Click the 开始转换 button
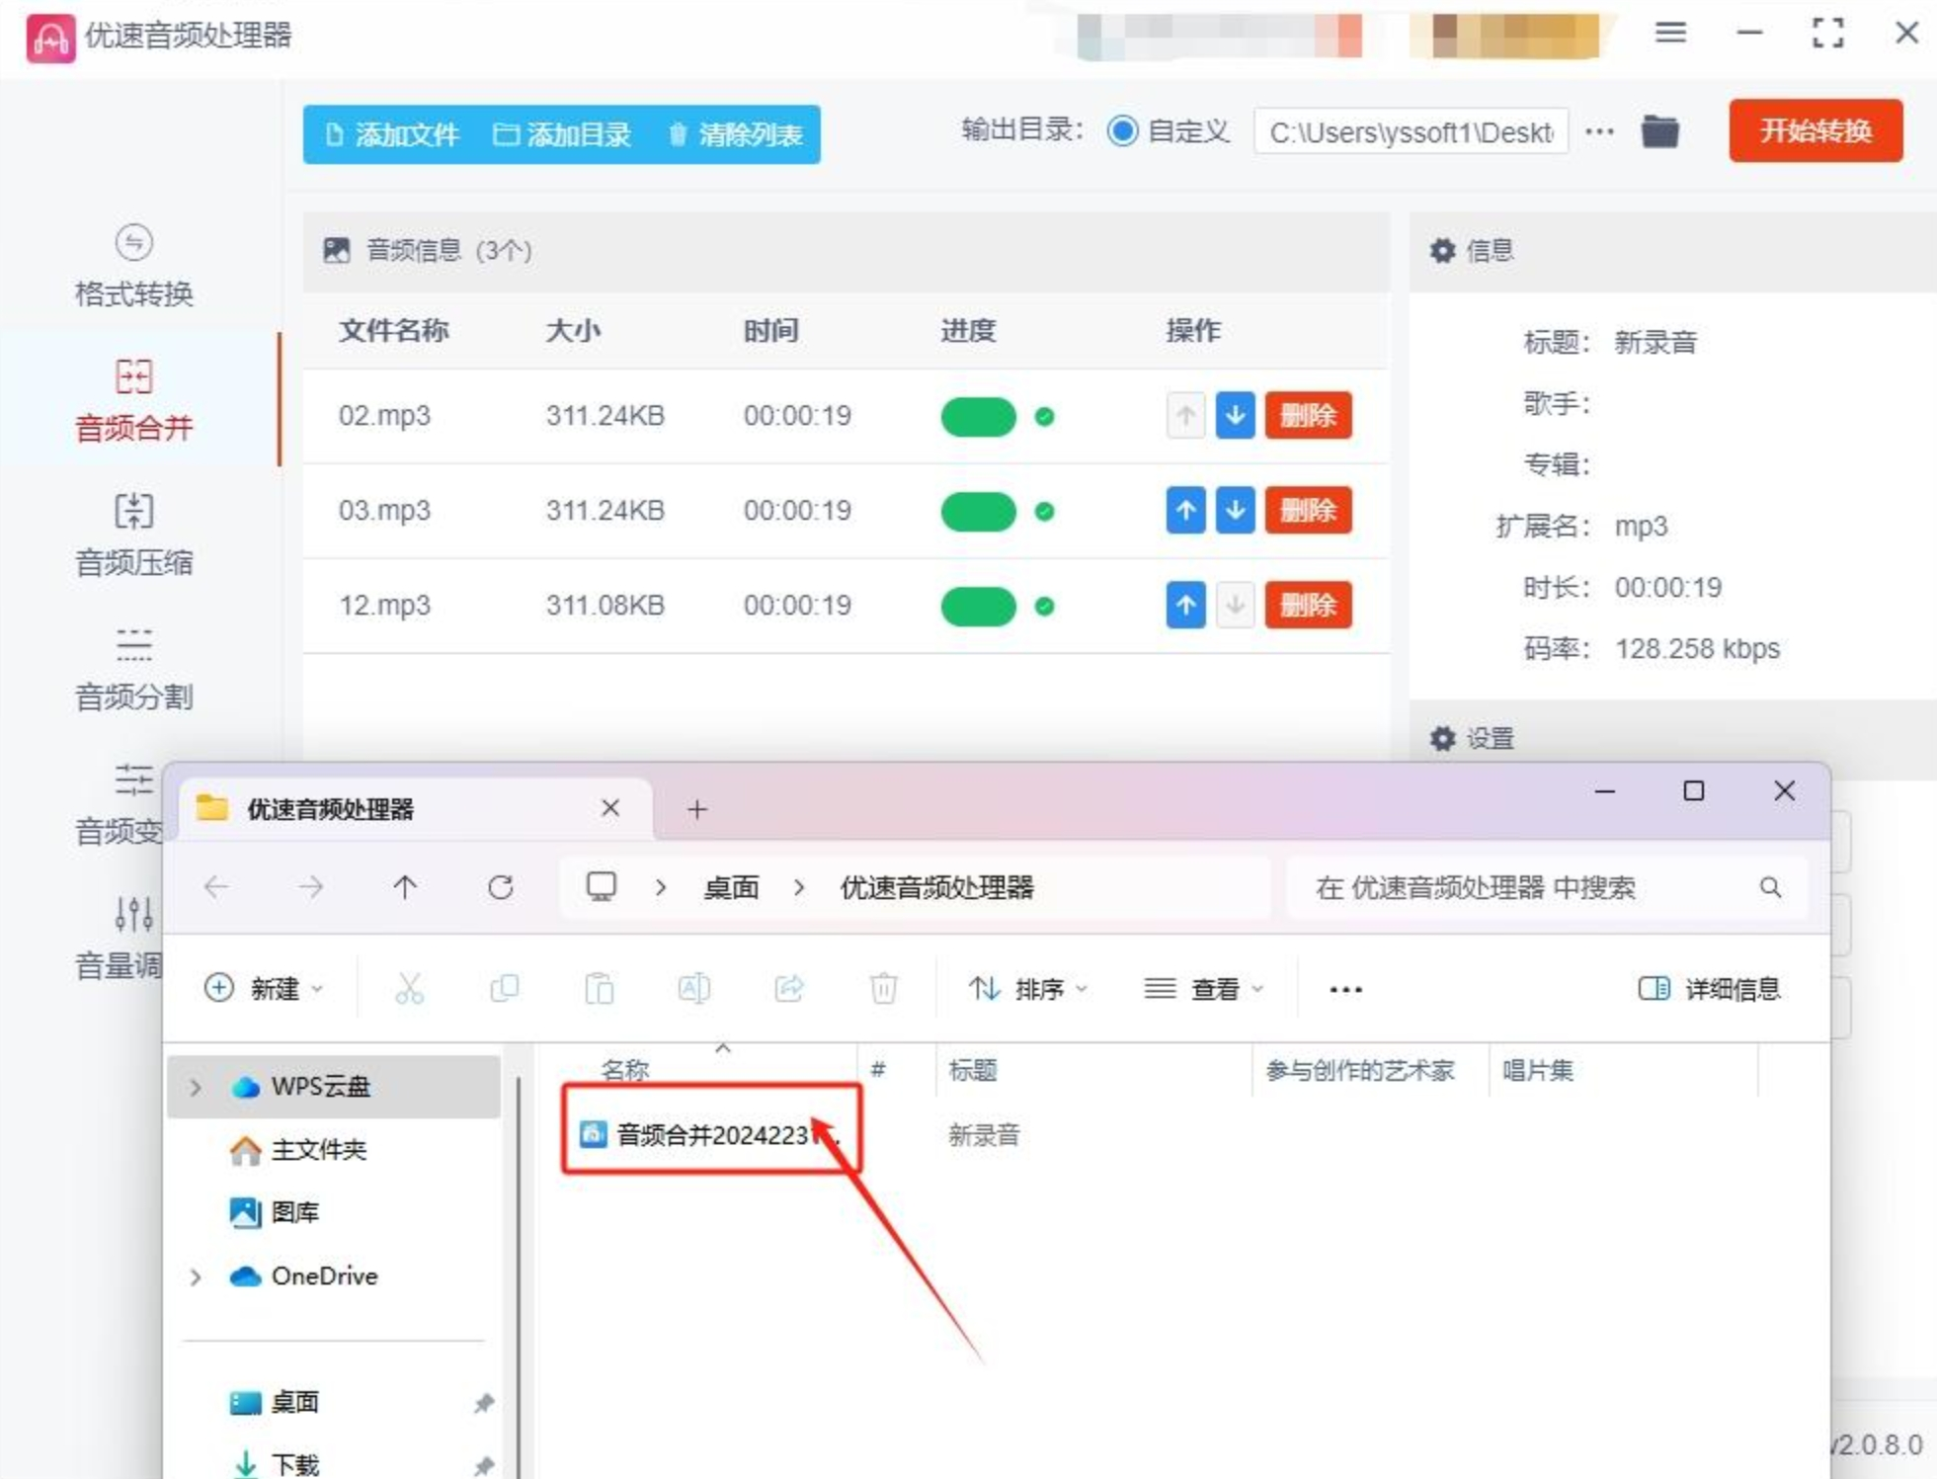The width and height of the screenshot is (1937, 1479). [x=1815, y=130]
